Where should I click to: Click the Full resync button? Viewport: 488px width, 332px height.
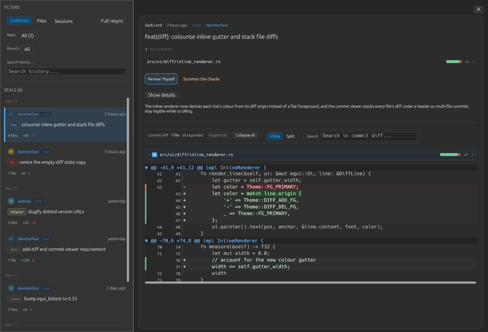tap(112, 21)
